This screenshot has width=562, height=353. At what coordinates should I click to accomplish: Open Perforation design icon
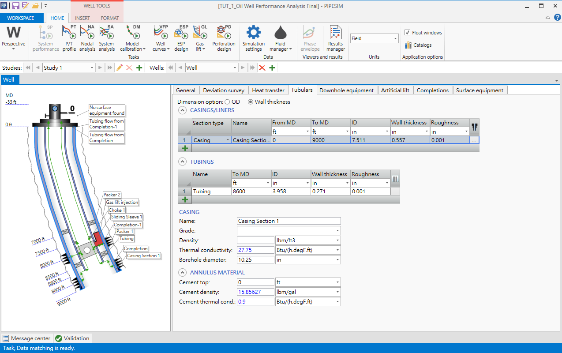tap(224, 38)
